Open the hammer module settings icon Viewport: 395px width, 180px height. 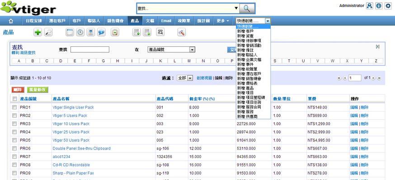coord(181,32)
